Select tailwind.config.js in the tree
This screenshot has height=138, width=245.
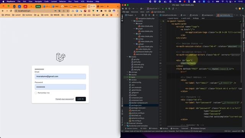136,118
